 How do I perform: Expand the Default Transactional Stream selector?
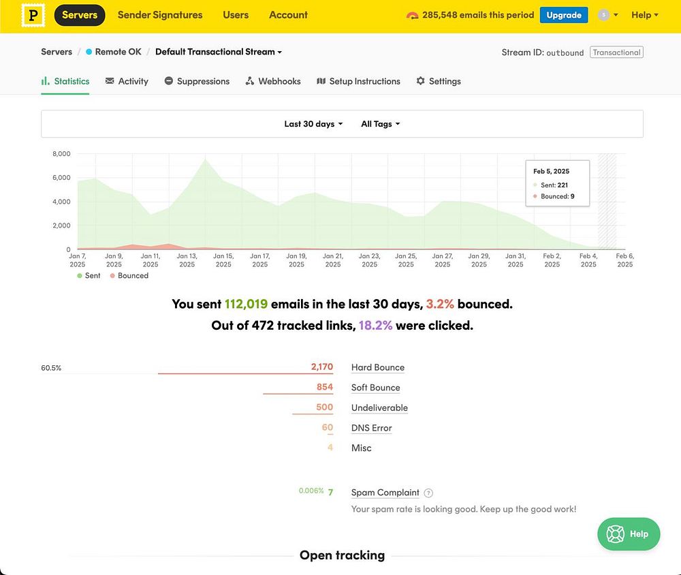(x=219, y=52)
